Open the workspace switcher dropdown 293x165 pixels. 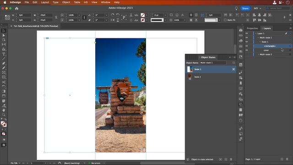point(257,8)
